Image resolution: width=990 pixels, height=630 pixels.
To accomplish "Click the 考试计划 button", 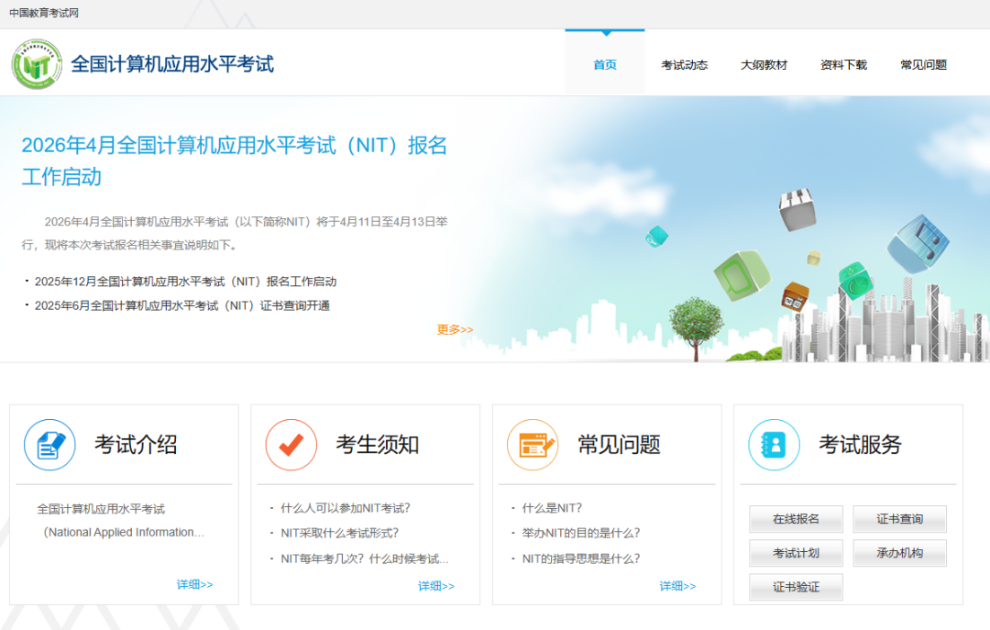I will [x=796, y=553].
